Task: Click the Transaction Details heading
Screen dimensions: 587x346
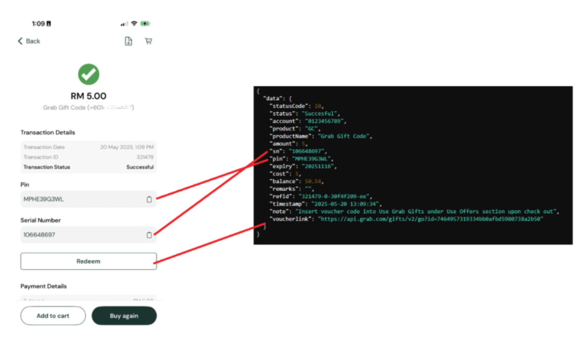Action: click(47, 132)
